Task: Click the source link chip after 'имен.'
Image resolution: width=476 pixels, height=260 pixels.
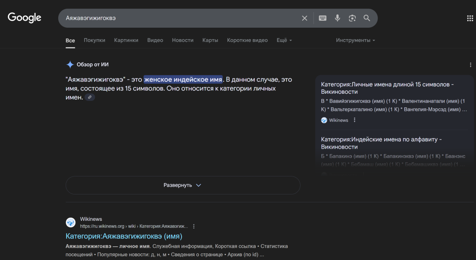Action: (x=89, y=97)
